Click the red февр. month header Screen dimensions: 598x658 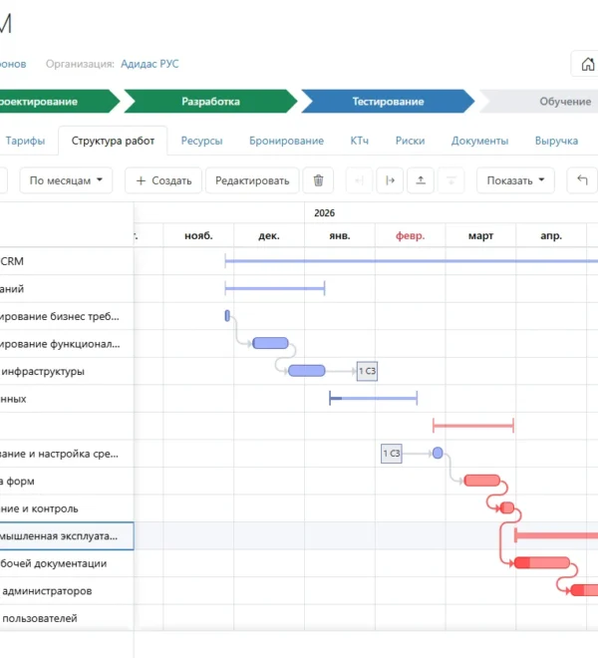(x=410, y=236)
